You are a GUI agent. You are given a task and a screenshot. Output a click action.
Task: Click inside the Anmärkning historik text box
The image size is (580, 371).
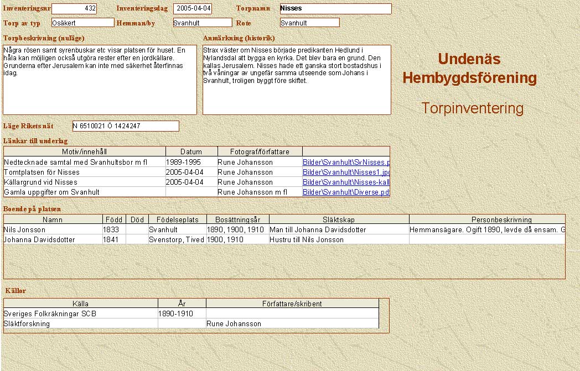(x=297, y=80)
